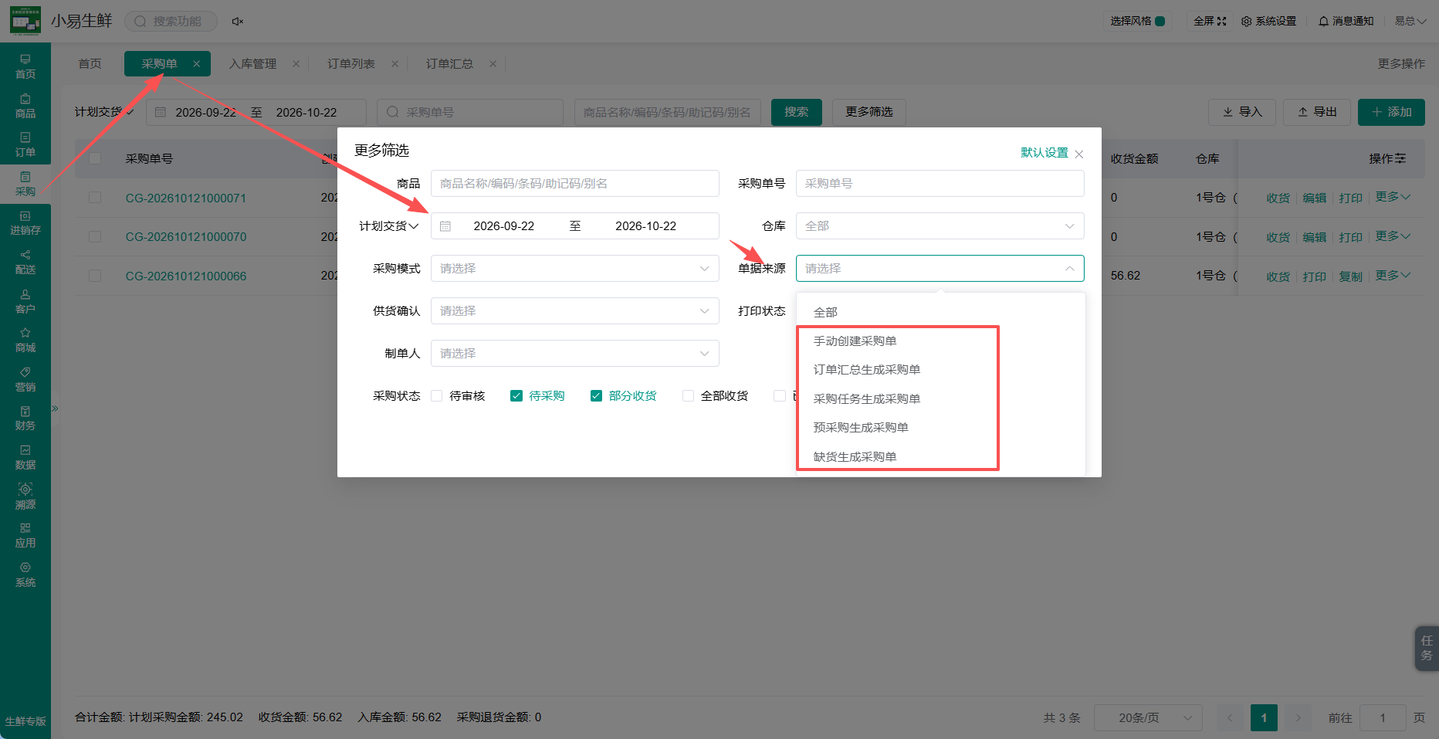This screenshot has height=739, width=1439.
Task: Switch to the 入库管理 tab
Action: tap(252, 64)
